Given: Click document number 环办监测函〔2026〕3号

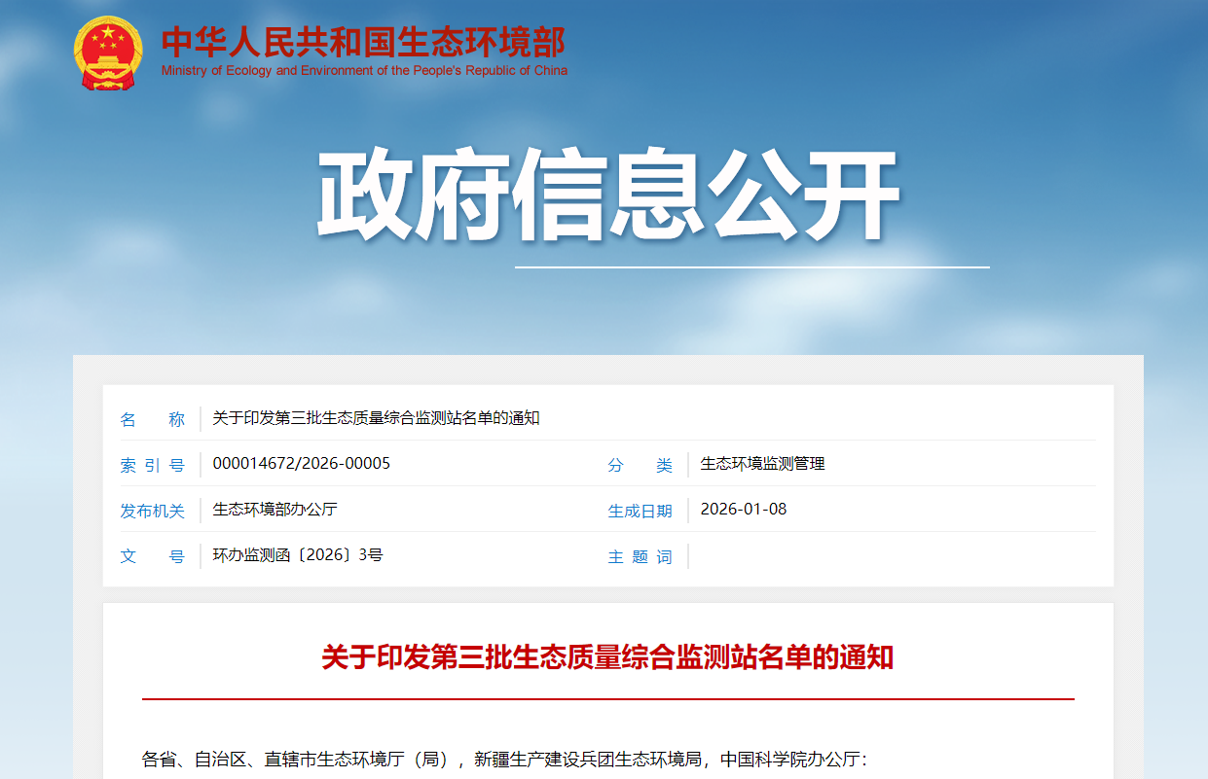Looking at the screenshot, I should click(297, 555).
